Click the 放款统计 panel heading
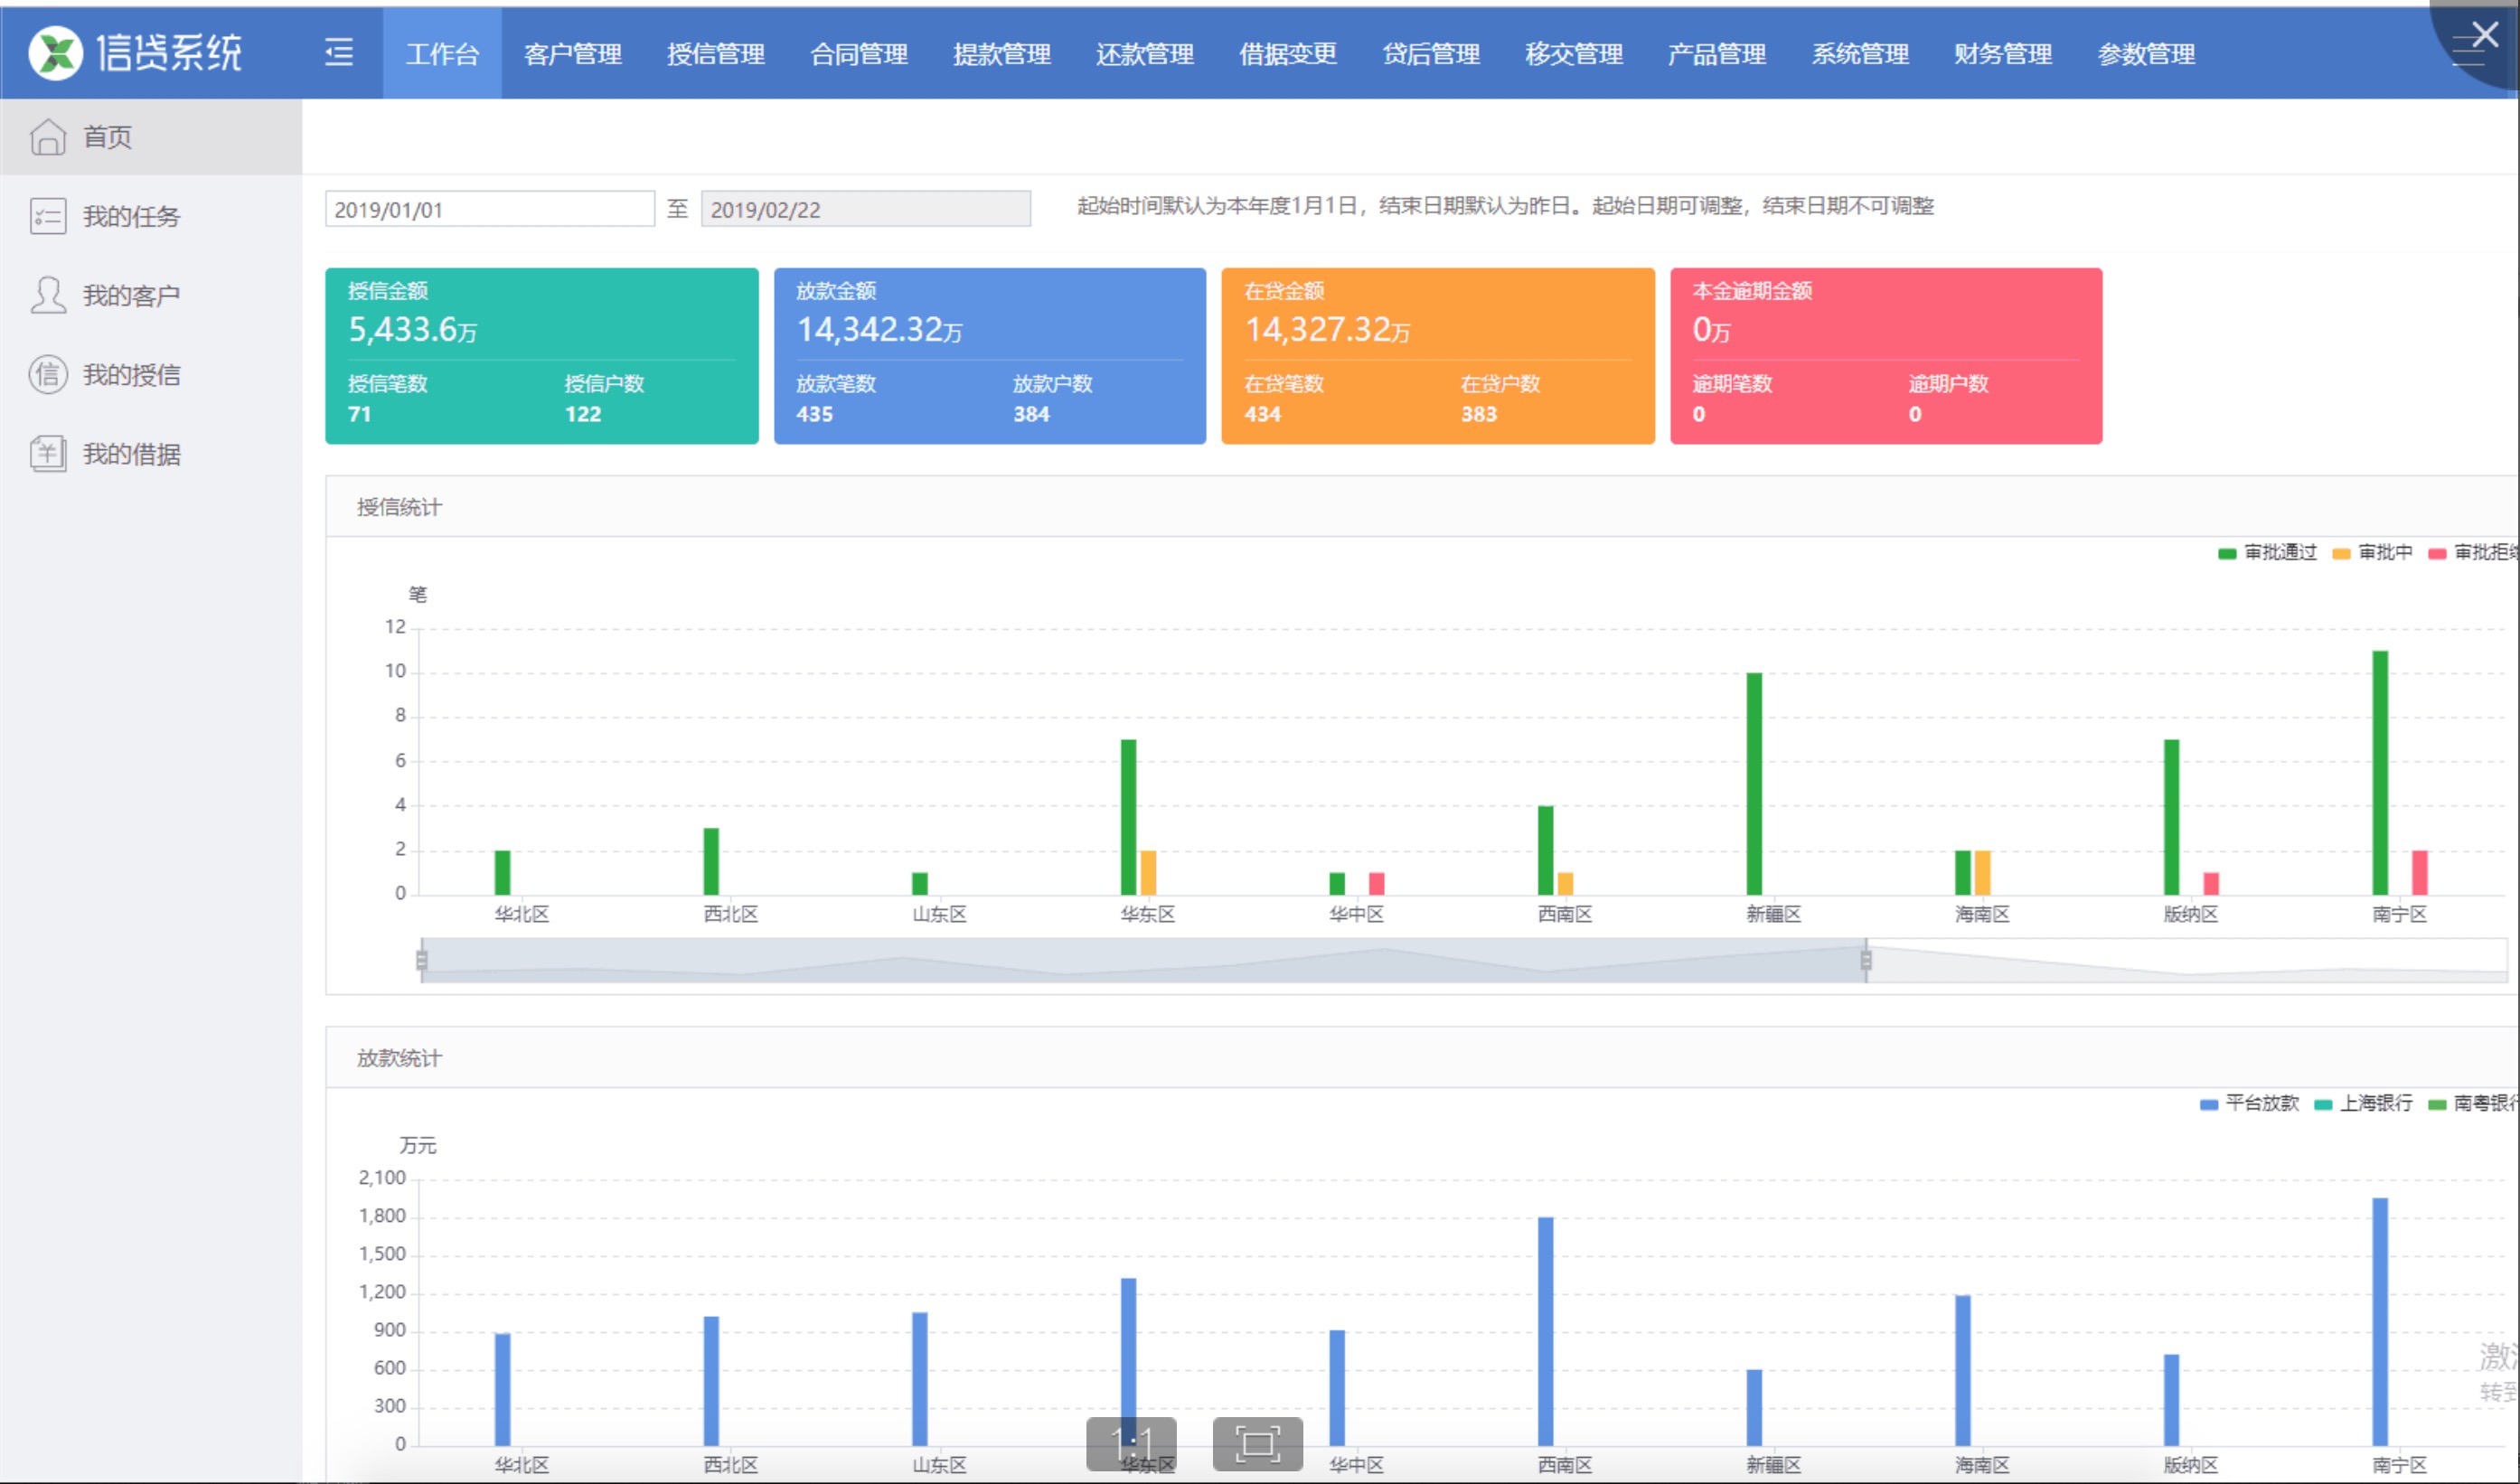2520x1484 pixels. tap(399, 1058)
